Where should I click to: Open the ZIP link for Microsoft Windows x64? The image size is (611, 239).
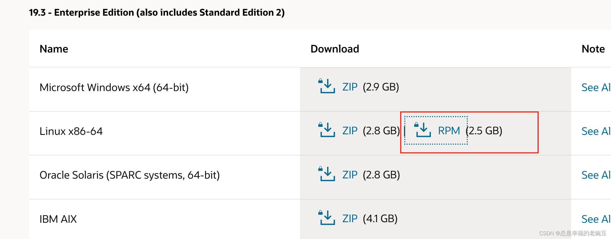350,87
